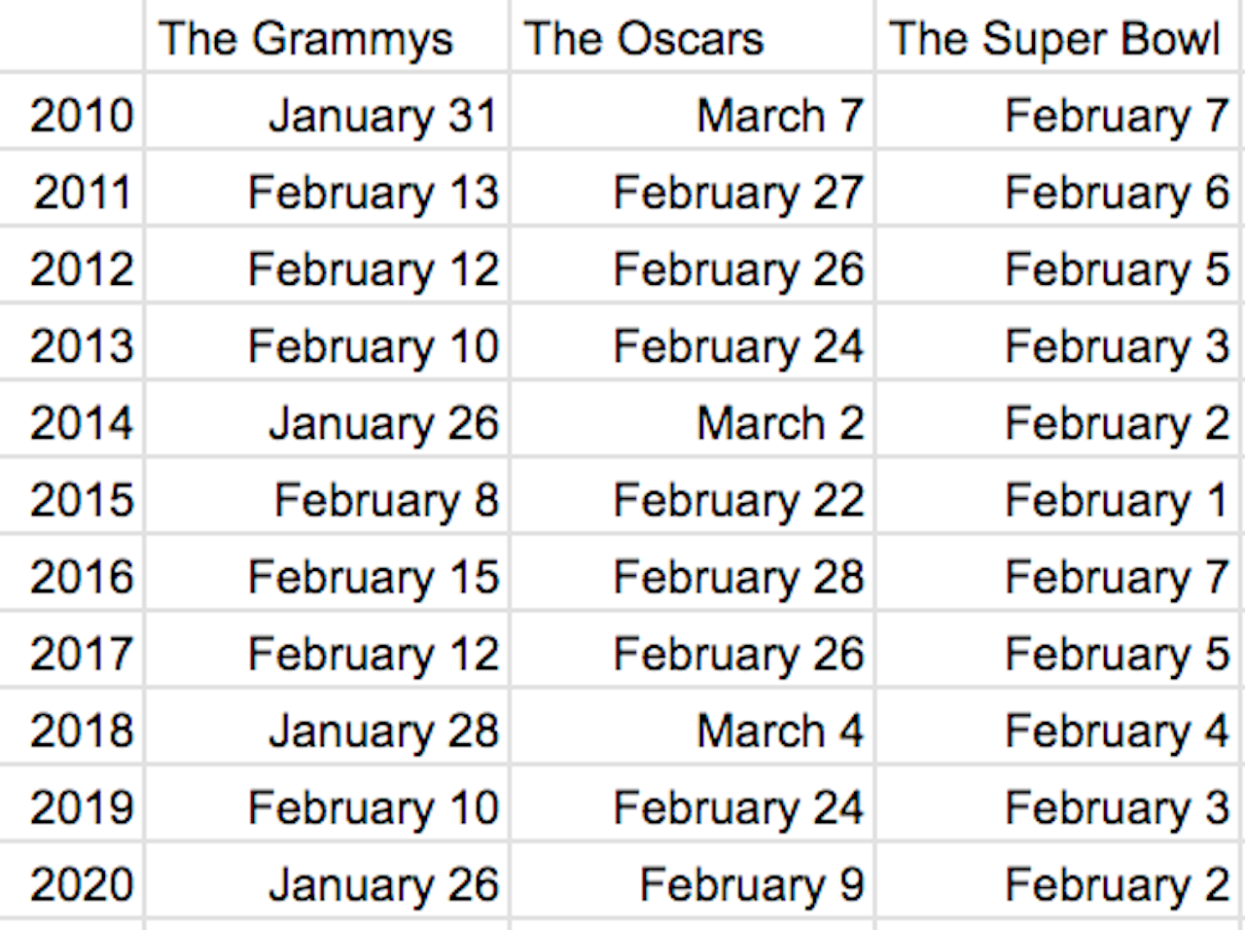Select the February 15 Grammys cell
This screenshot has height=930, width=1245.
pyautogui.click(x=373, y=577)
